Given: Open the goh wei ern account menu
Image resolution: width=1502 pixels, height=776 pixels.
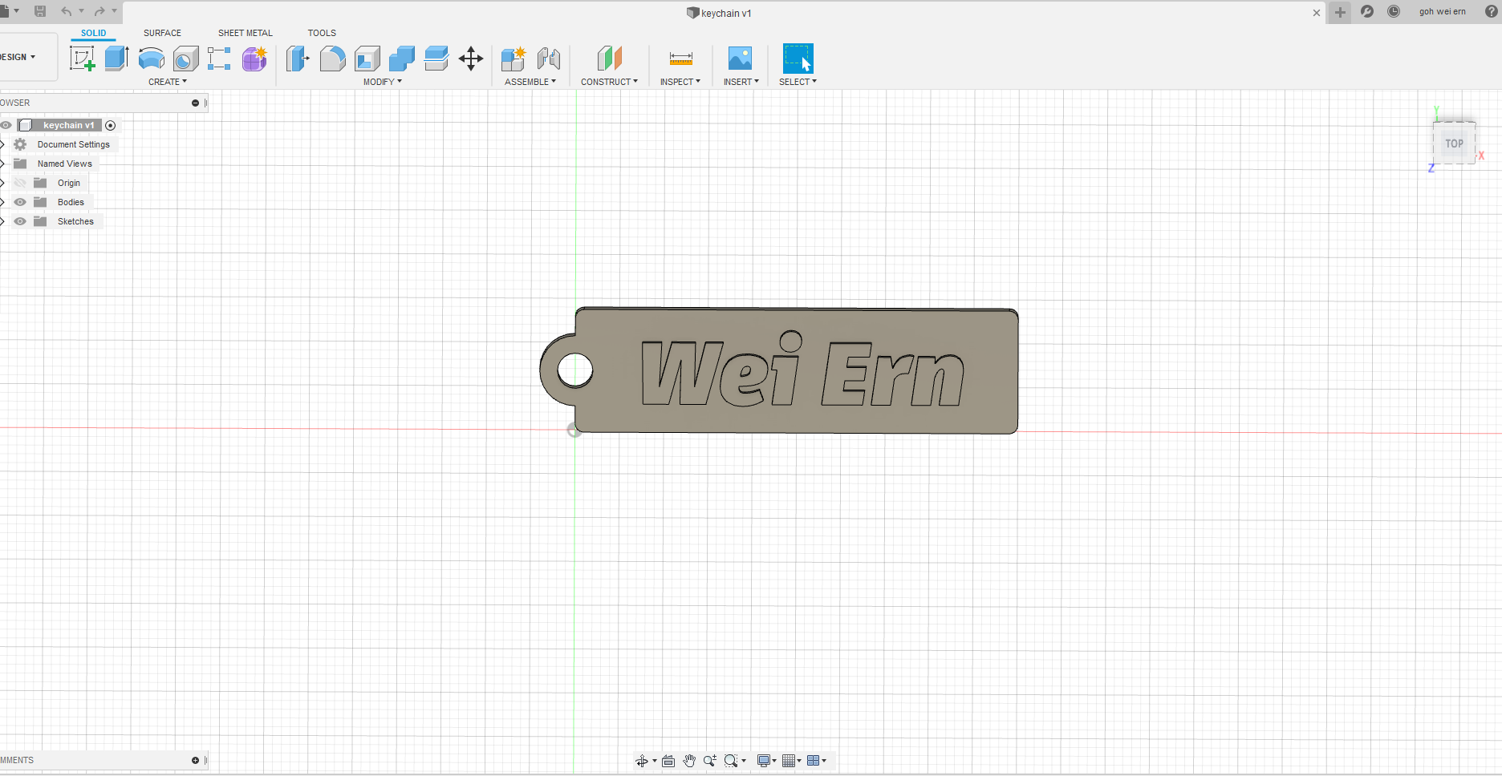Looking at the screenshot, I should (x=1442, y=11).
